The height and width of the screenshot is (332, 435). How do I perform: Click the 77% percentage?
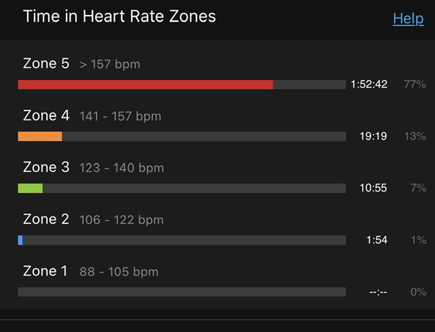415,84
